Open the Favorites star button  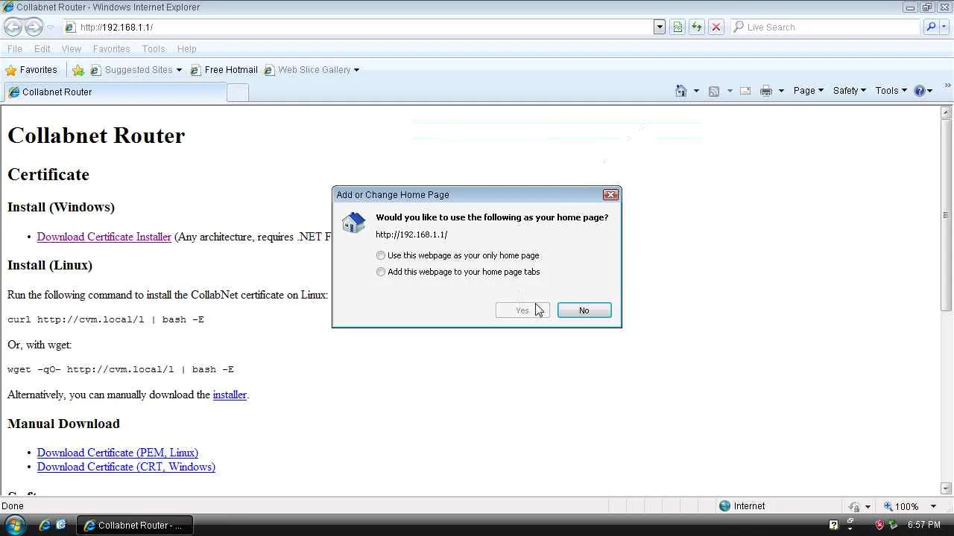[31, 70]
